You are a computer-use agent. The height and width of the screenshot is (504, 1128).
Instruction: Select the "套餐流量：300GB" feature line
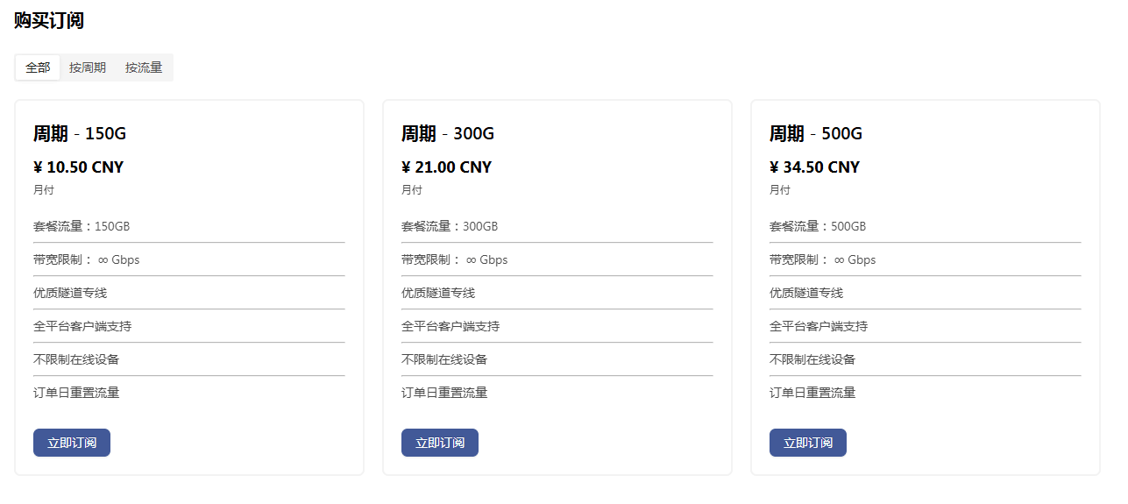pos(450,226)
